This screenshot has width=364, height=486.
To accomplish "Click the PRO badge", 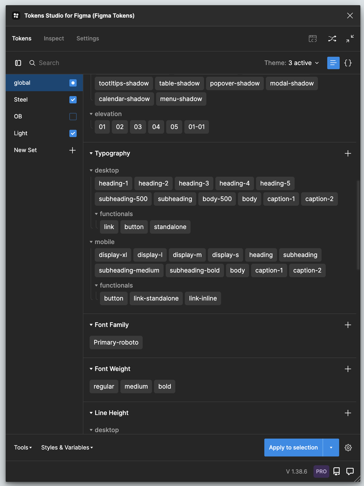I will point(321,471).
